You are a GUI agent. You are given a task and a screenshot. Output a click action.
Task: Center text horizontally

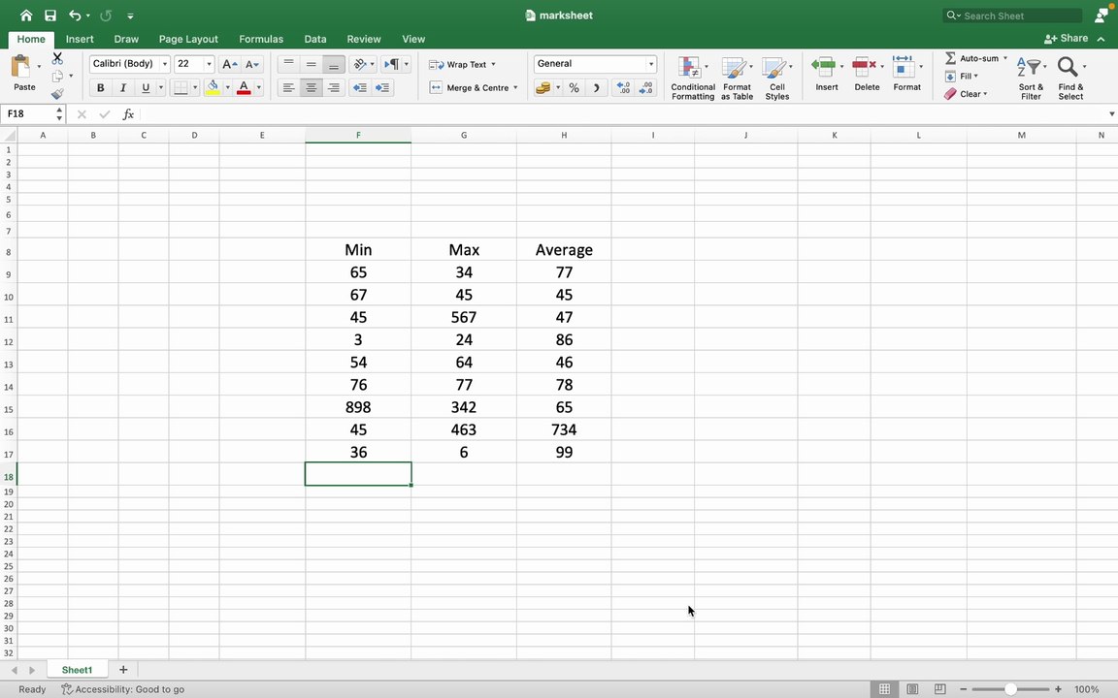[311, 87]
